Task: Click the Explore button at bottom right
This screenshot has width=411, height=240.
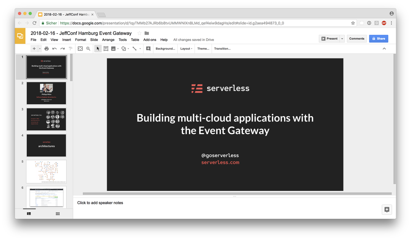Action: [x=387, y=210]
